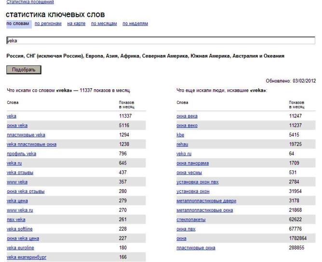
Task: Open the 'металлопластиковые двери' link
Action: [x=206, y=201]
